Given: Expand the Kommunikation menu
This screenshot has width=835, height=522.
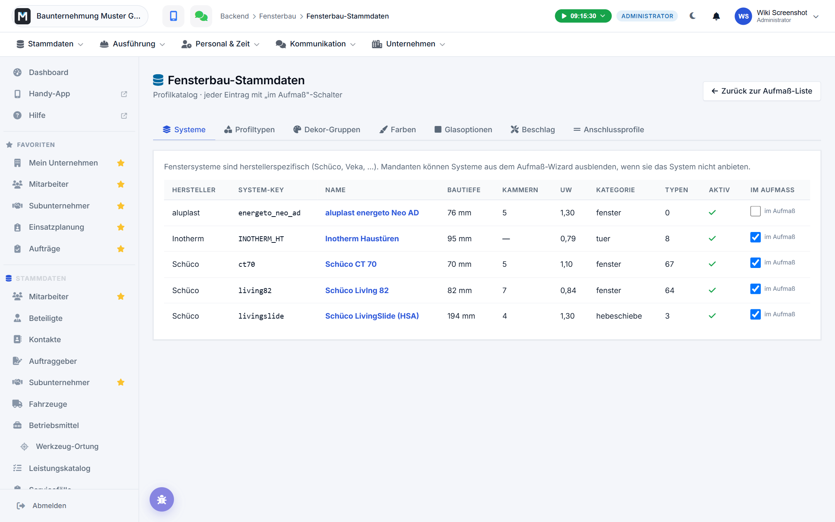Looking at the screenshot, I should (x=315, y=44).
